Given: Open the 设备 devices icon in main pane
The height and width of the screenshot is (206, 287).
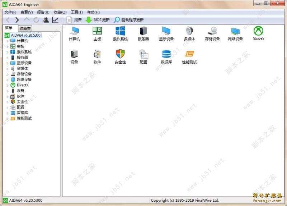Looking at the screenshot, I should click(74, 57).
